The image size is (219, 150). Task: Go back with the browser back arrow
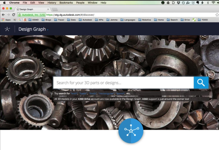(3, 15)
